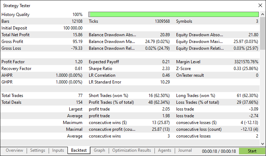
Task: Click the Strategy Tester title text
Action: point(17,6)
